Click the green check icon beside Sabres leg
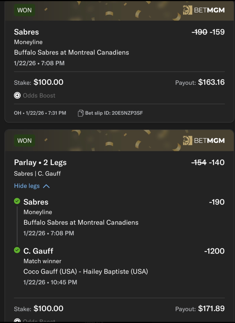 pos(17,201)
